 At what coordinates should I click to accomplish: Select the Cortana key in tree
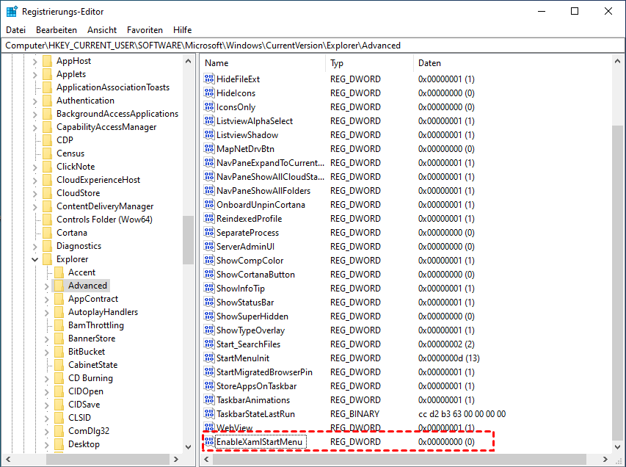click(x=72, y=233)
